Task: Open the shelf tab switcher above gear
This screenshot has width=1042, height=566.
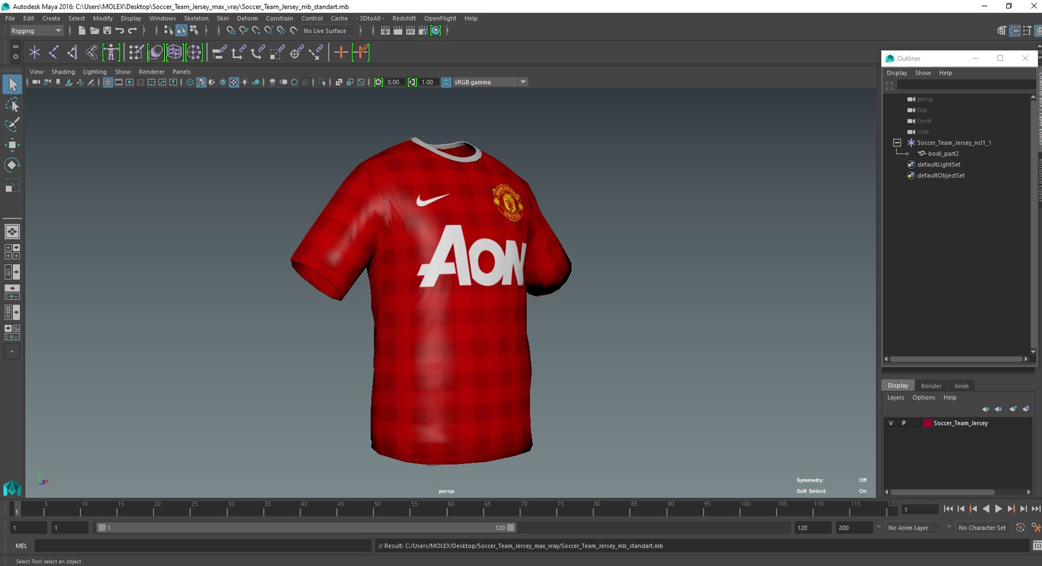Action: (x=15, y=47)
